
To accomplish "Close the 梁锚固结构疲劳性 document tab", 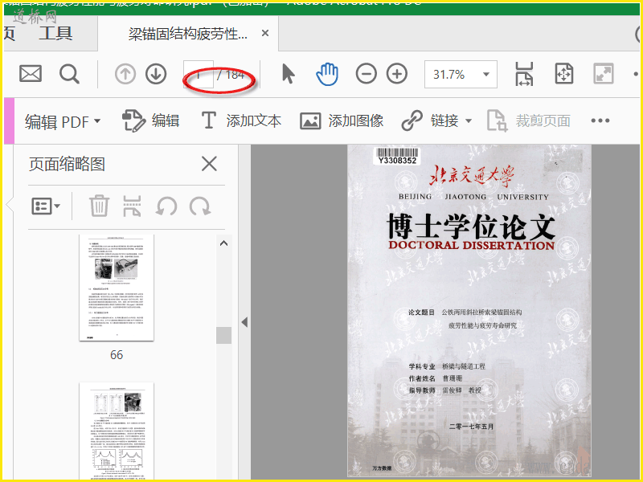I will point(265,33).
